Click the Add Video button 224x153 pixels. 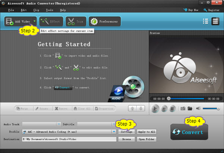[x=18, y=22]
